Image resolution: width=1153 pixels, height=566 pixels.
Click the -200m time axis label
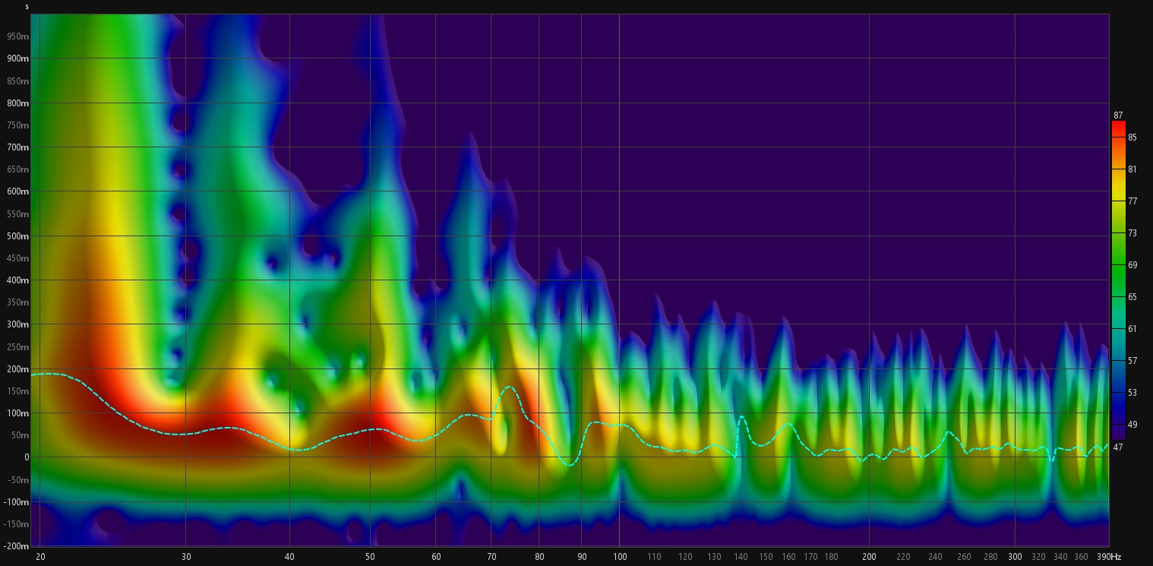point(16,546)
